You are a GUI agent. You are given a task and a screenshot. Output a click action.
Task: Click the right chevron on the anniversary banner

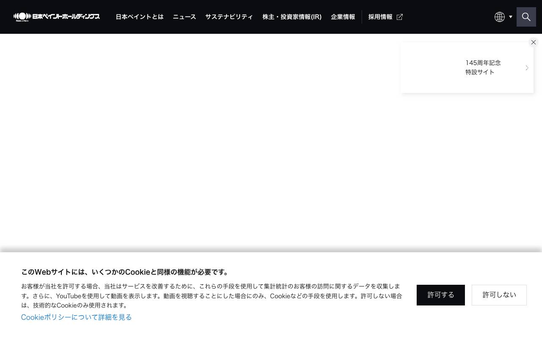coord(527,68)
